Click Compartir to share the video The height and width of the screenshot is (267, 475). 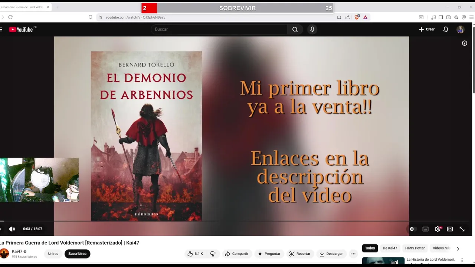236,254
